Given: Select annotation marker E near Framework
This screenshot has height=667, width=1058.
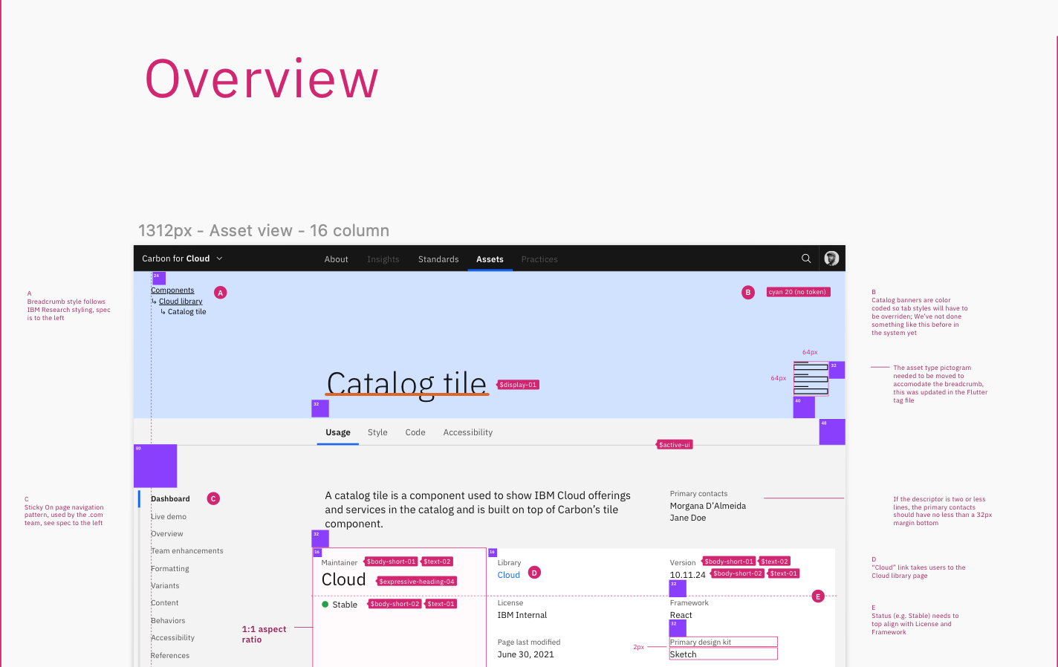Looking at the screenshot, I should tap(818, 596).
